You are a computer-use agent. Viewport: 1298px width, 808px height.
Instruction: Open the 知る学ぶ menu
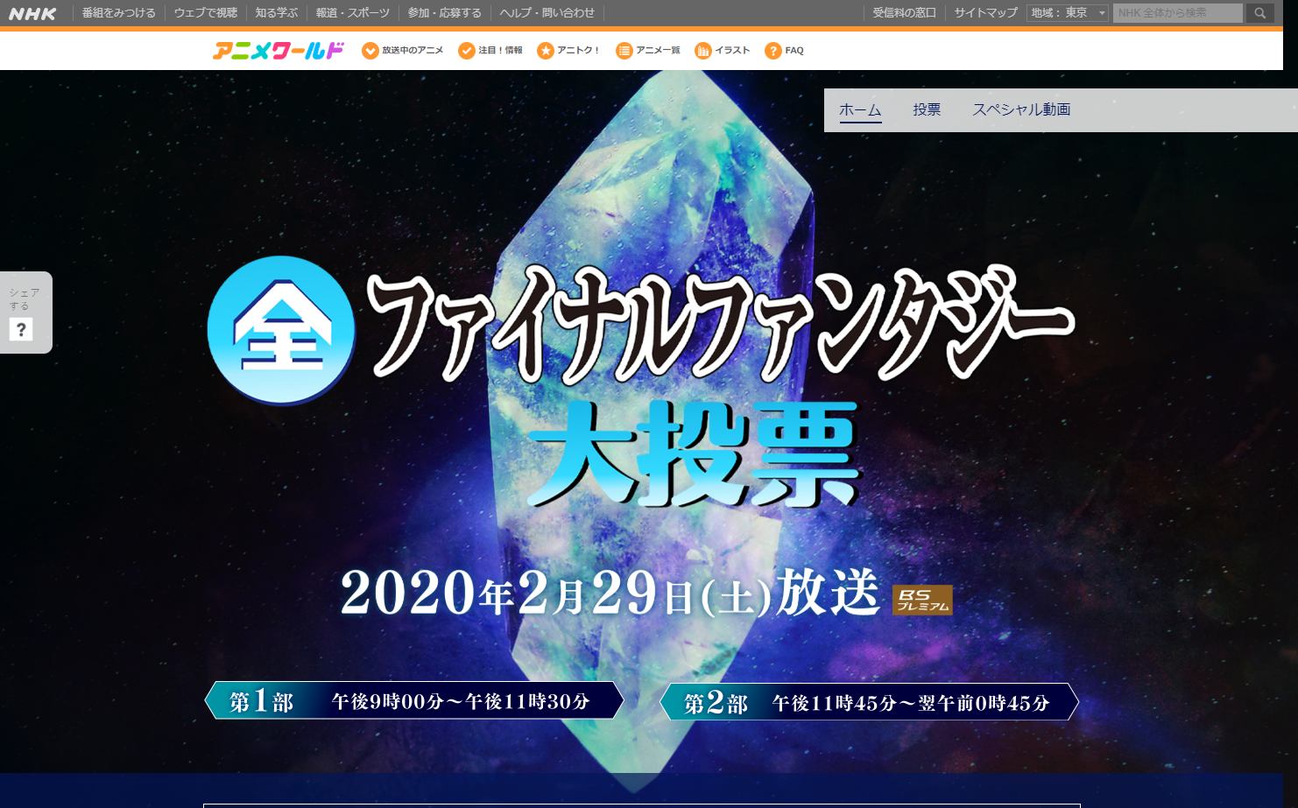click(277, 13)
